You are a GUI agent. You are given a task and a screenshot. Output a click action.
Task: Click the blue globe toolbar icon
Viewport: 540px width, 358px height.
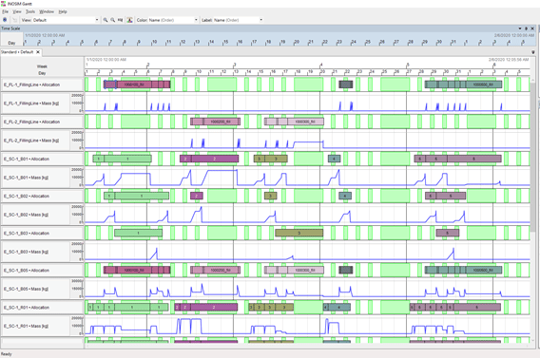point(5,20)
